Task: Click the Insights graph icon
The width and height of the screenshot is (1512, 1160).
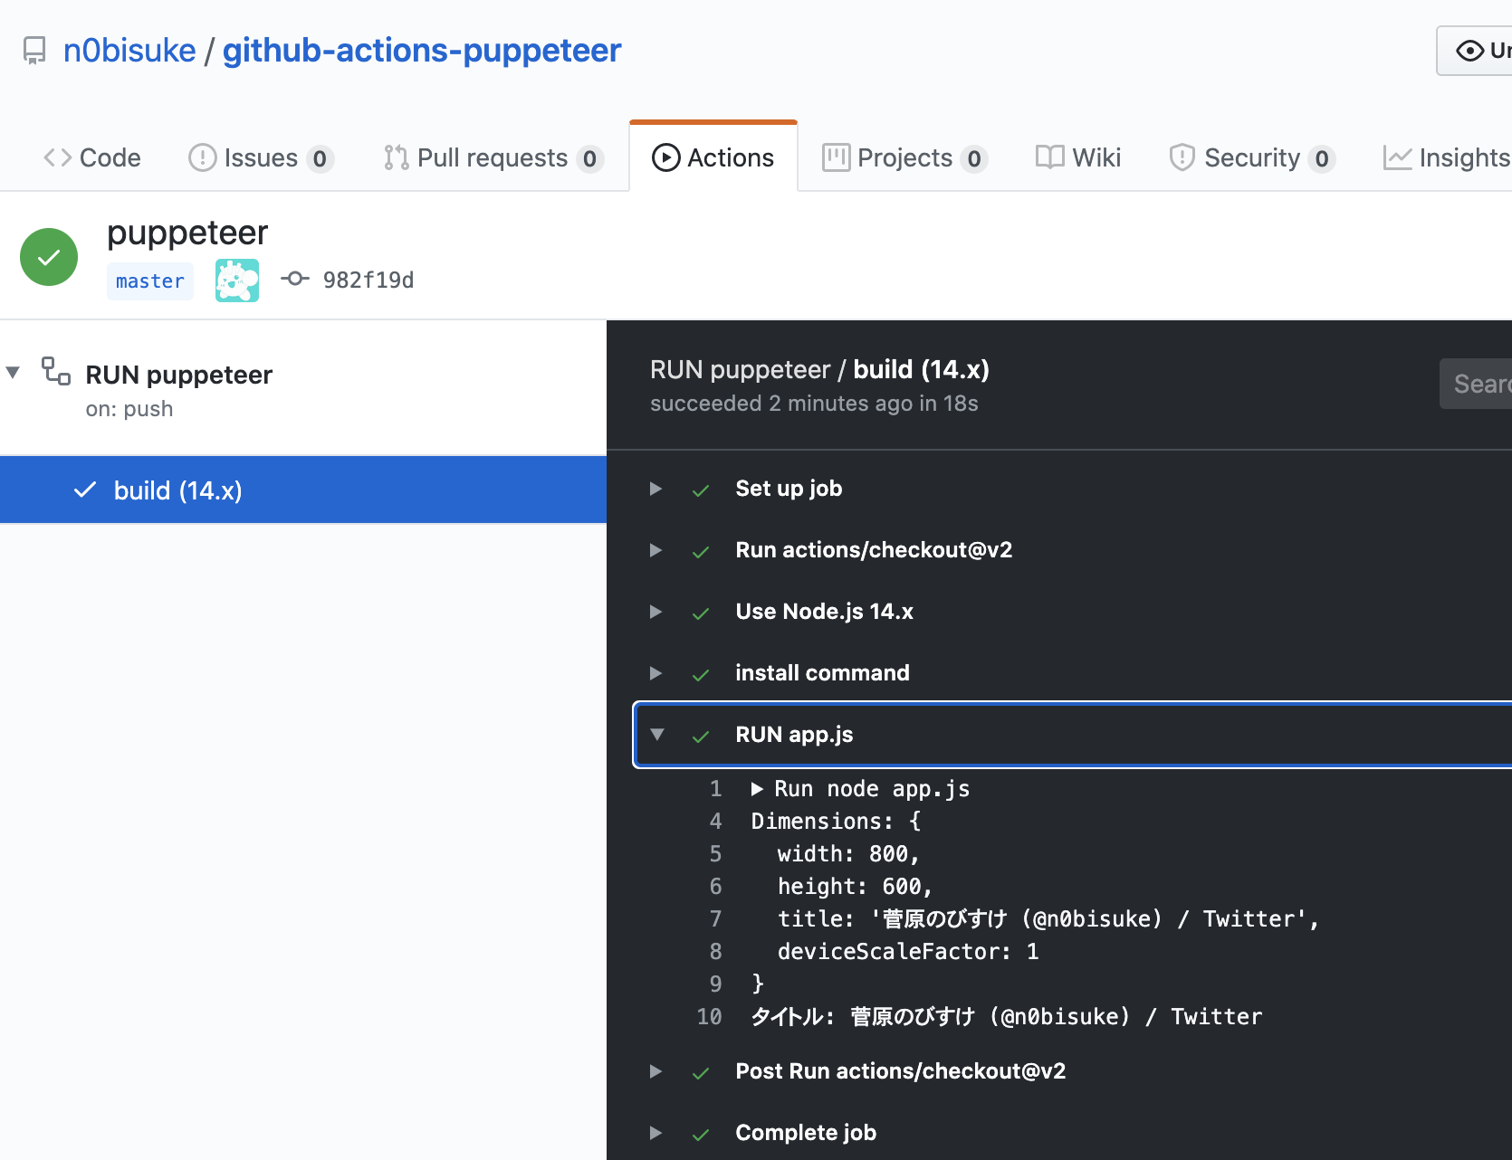Action: click(1397, 157)
